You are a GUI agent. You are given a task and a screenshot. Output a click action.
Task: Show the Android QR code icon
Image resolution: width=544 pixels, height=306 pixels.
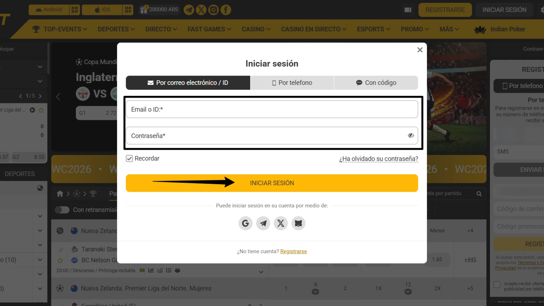[75, 10]
